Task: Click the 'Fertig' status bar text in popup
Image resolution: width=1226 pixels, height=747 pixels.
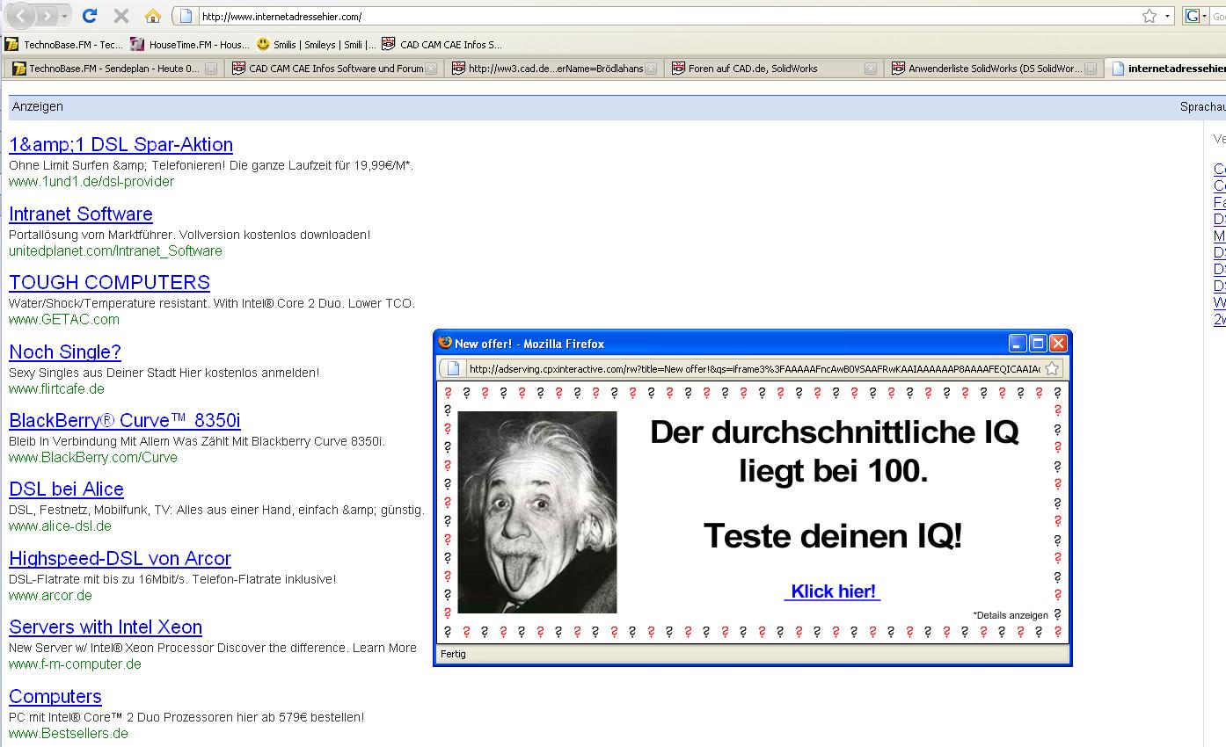Action: [x=453, y=654]
